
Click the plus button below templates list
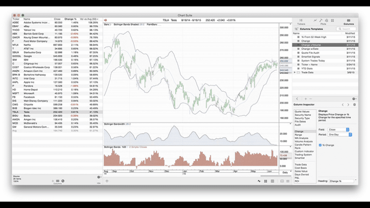click(x=306, y=99)
